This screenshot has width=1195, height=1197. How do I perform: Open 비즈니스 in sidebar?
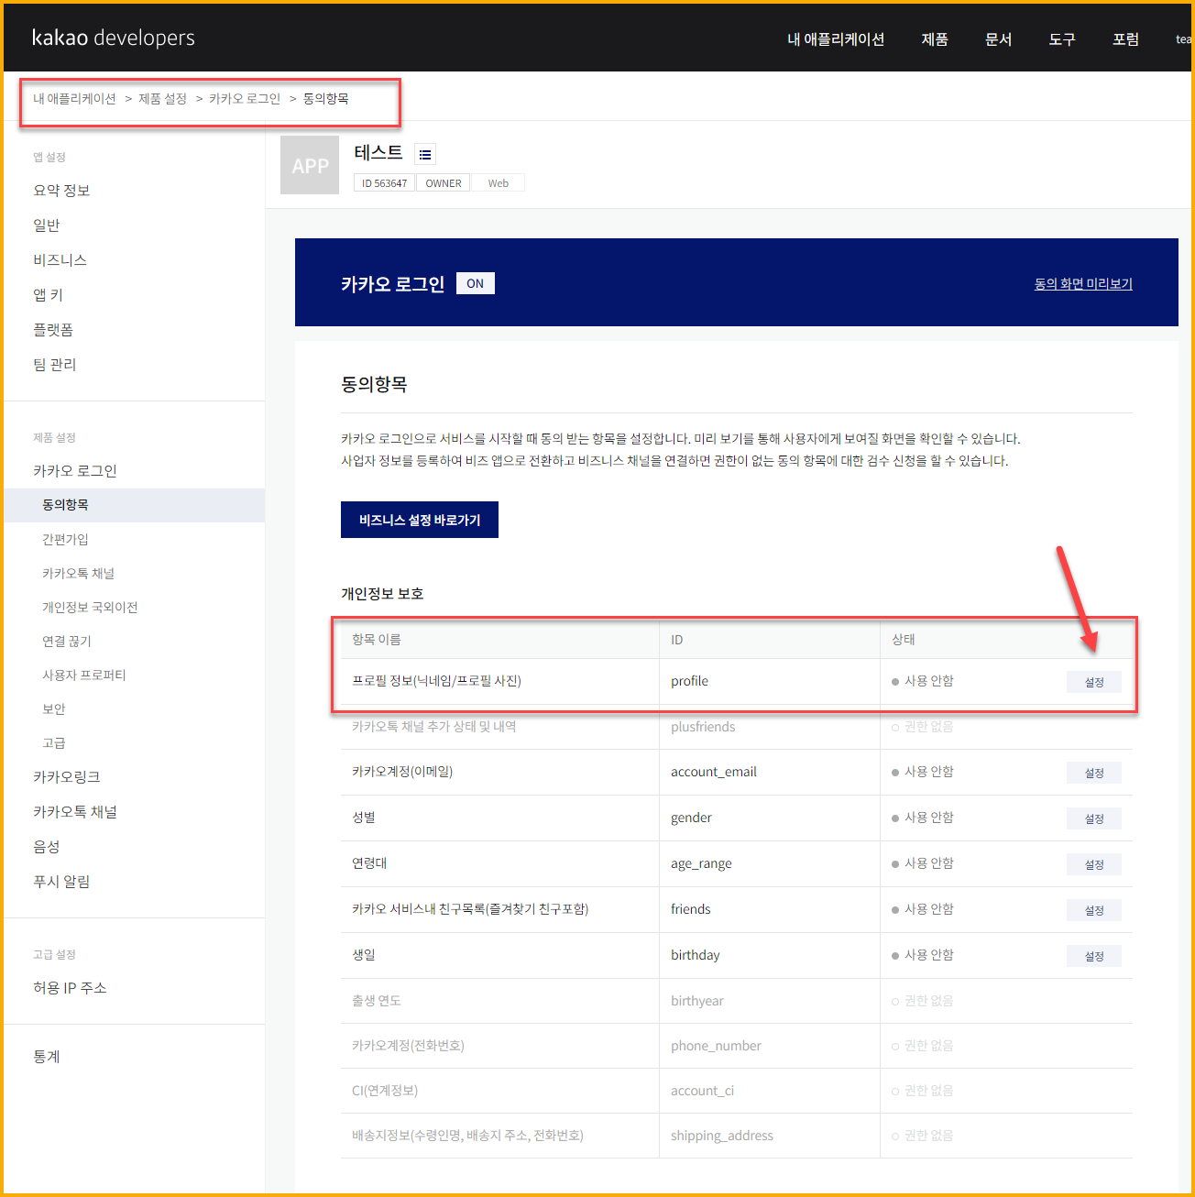pos(60,260)
